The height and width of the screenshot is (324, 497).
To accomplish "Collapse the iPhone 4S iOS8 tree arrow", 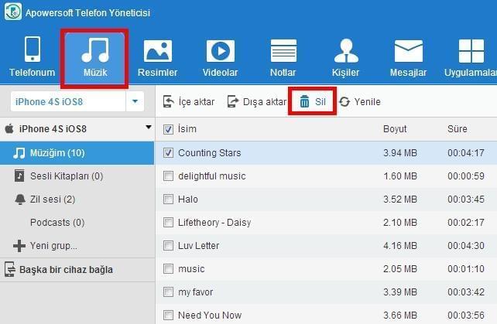I will point(149,128).
